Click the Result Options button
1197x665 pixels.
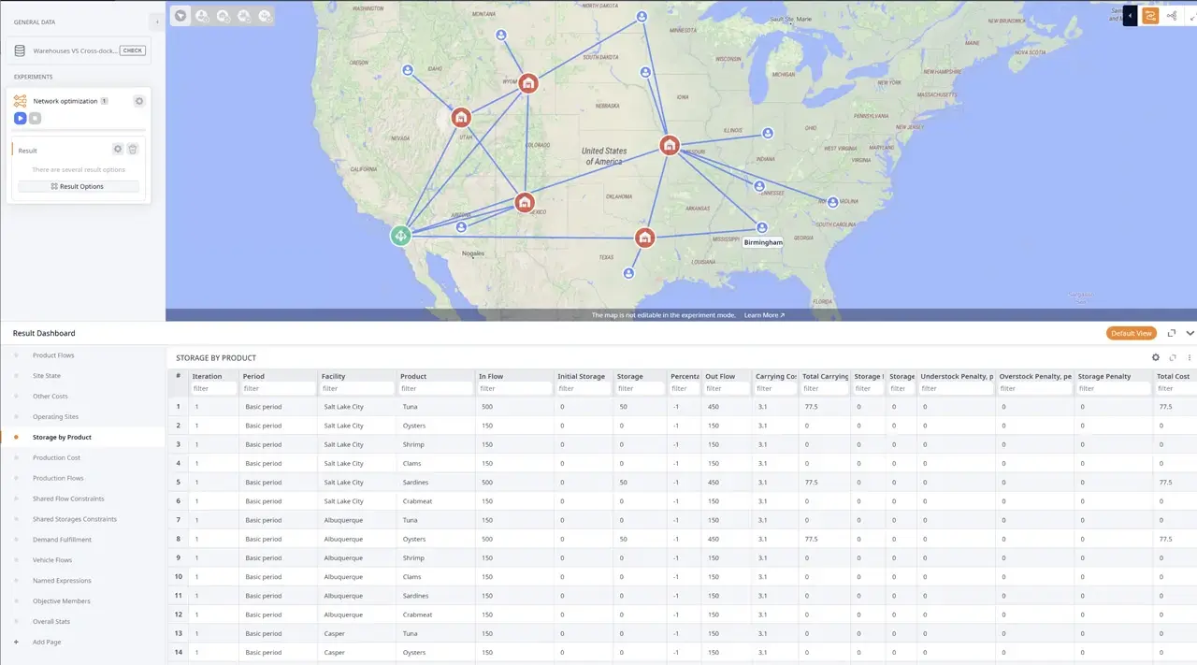pos(79,186)
